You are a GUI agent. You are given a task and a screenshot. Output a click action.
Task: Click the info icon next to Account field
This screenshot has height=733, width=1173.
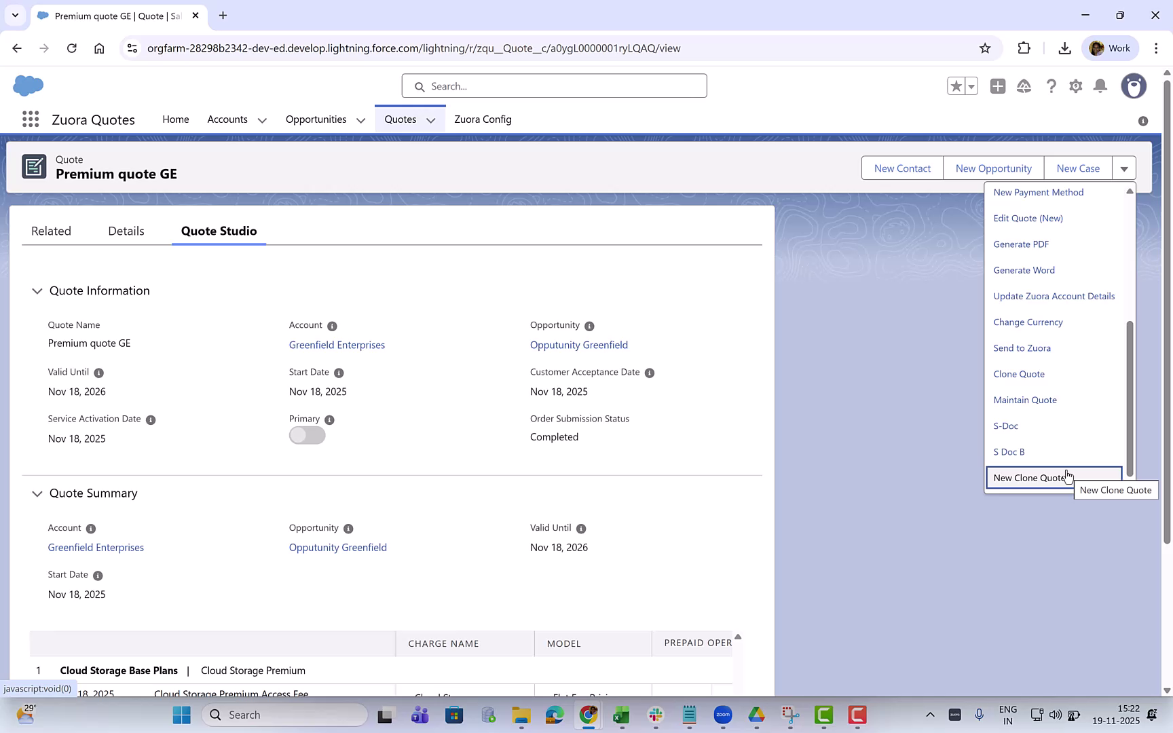point(331,326)
